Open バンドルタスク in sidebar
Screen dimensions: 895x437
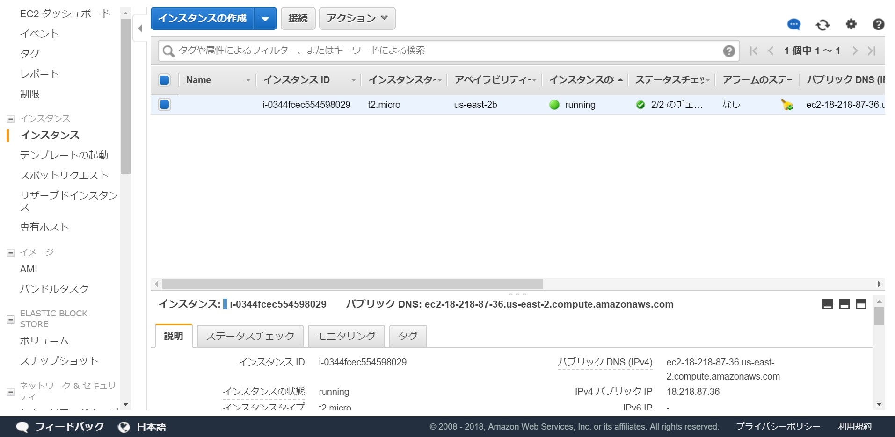(x=54, y=289)
